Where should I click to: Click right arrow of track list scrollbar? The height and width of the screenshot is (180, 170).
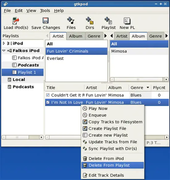click(167, 137)
